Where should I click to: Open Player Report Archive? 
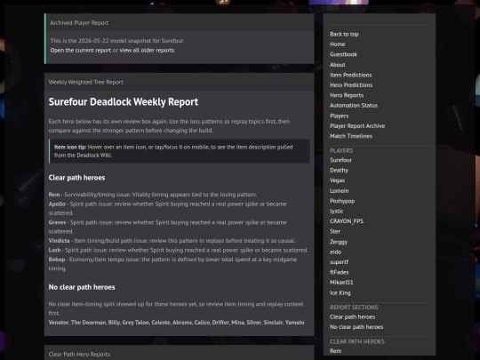(357, 126)
